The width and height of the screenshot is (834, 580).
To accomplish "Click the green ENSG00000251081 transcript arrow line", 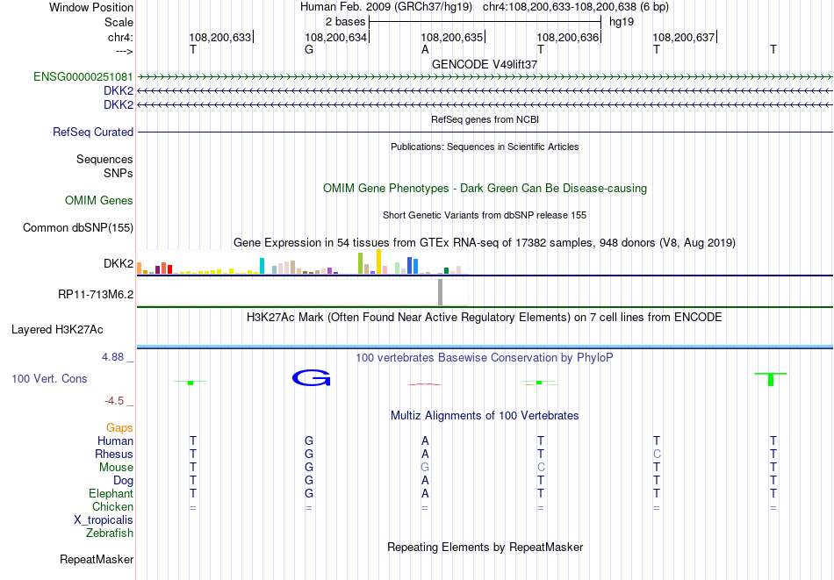I will click(x=485, y=77).
